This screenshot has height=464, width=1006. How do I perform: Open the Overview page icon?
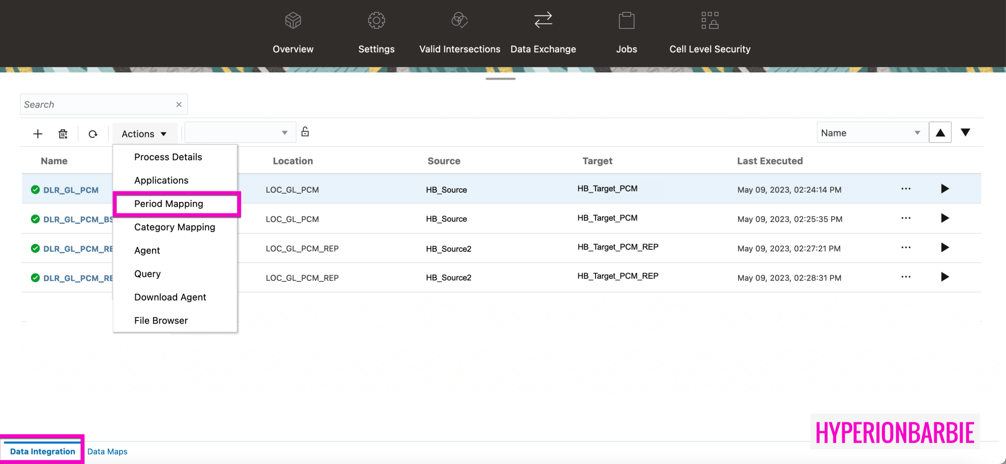(293, 20)
